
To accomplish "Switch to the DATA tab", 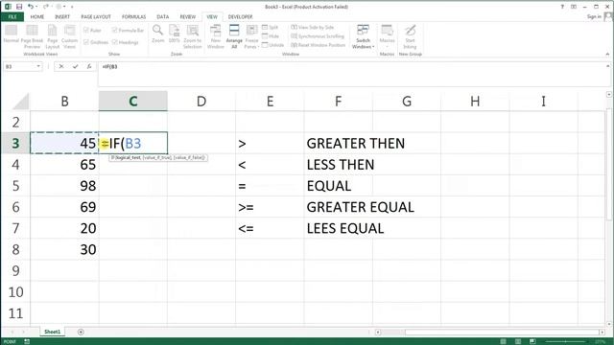I will tap(162, 17).
